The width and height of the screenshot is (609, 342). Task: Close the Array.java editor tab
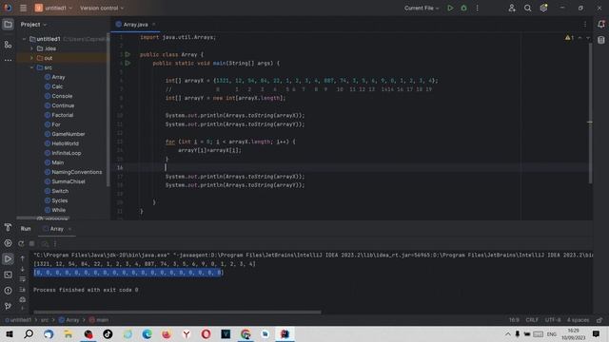(154, 25)
